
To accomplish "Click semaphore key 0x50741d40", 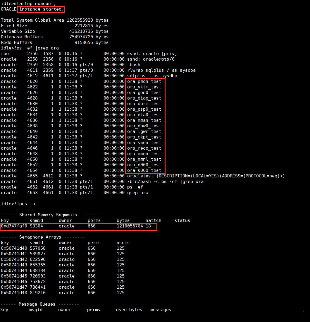I will (14, 248).
